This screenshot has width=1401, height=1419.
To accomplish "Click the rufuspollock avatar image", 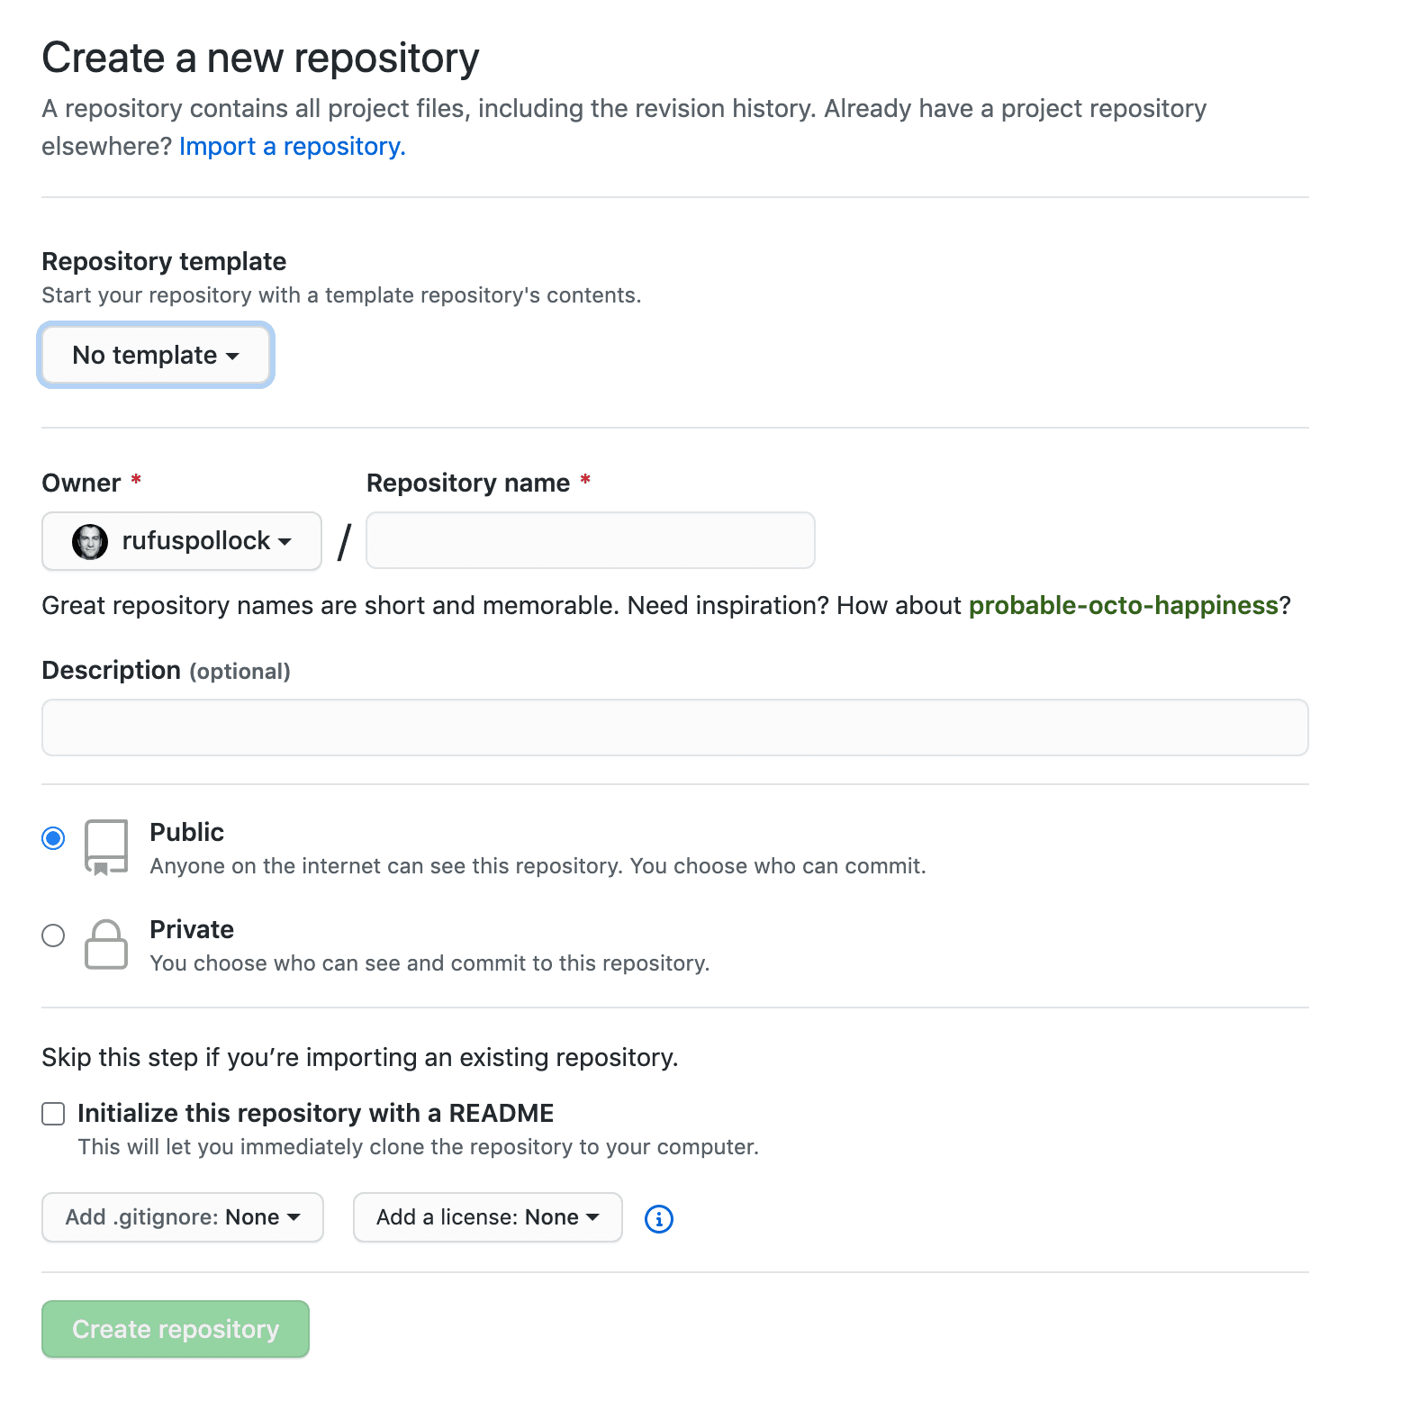I will (90, 541).
